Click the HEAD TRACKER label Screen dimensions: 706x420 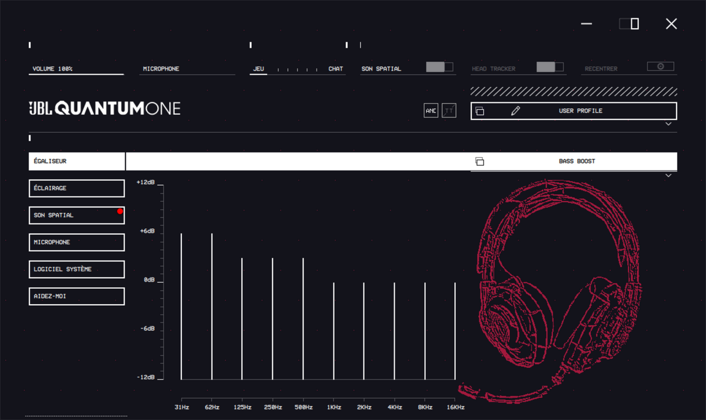click(x=494, y=69)
